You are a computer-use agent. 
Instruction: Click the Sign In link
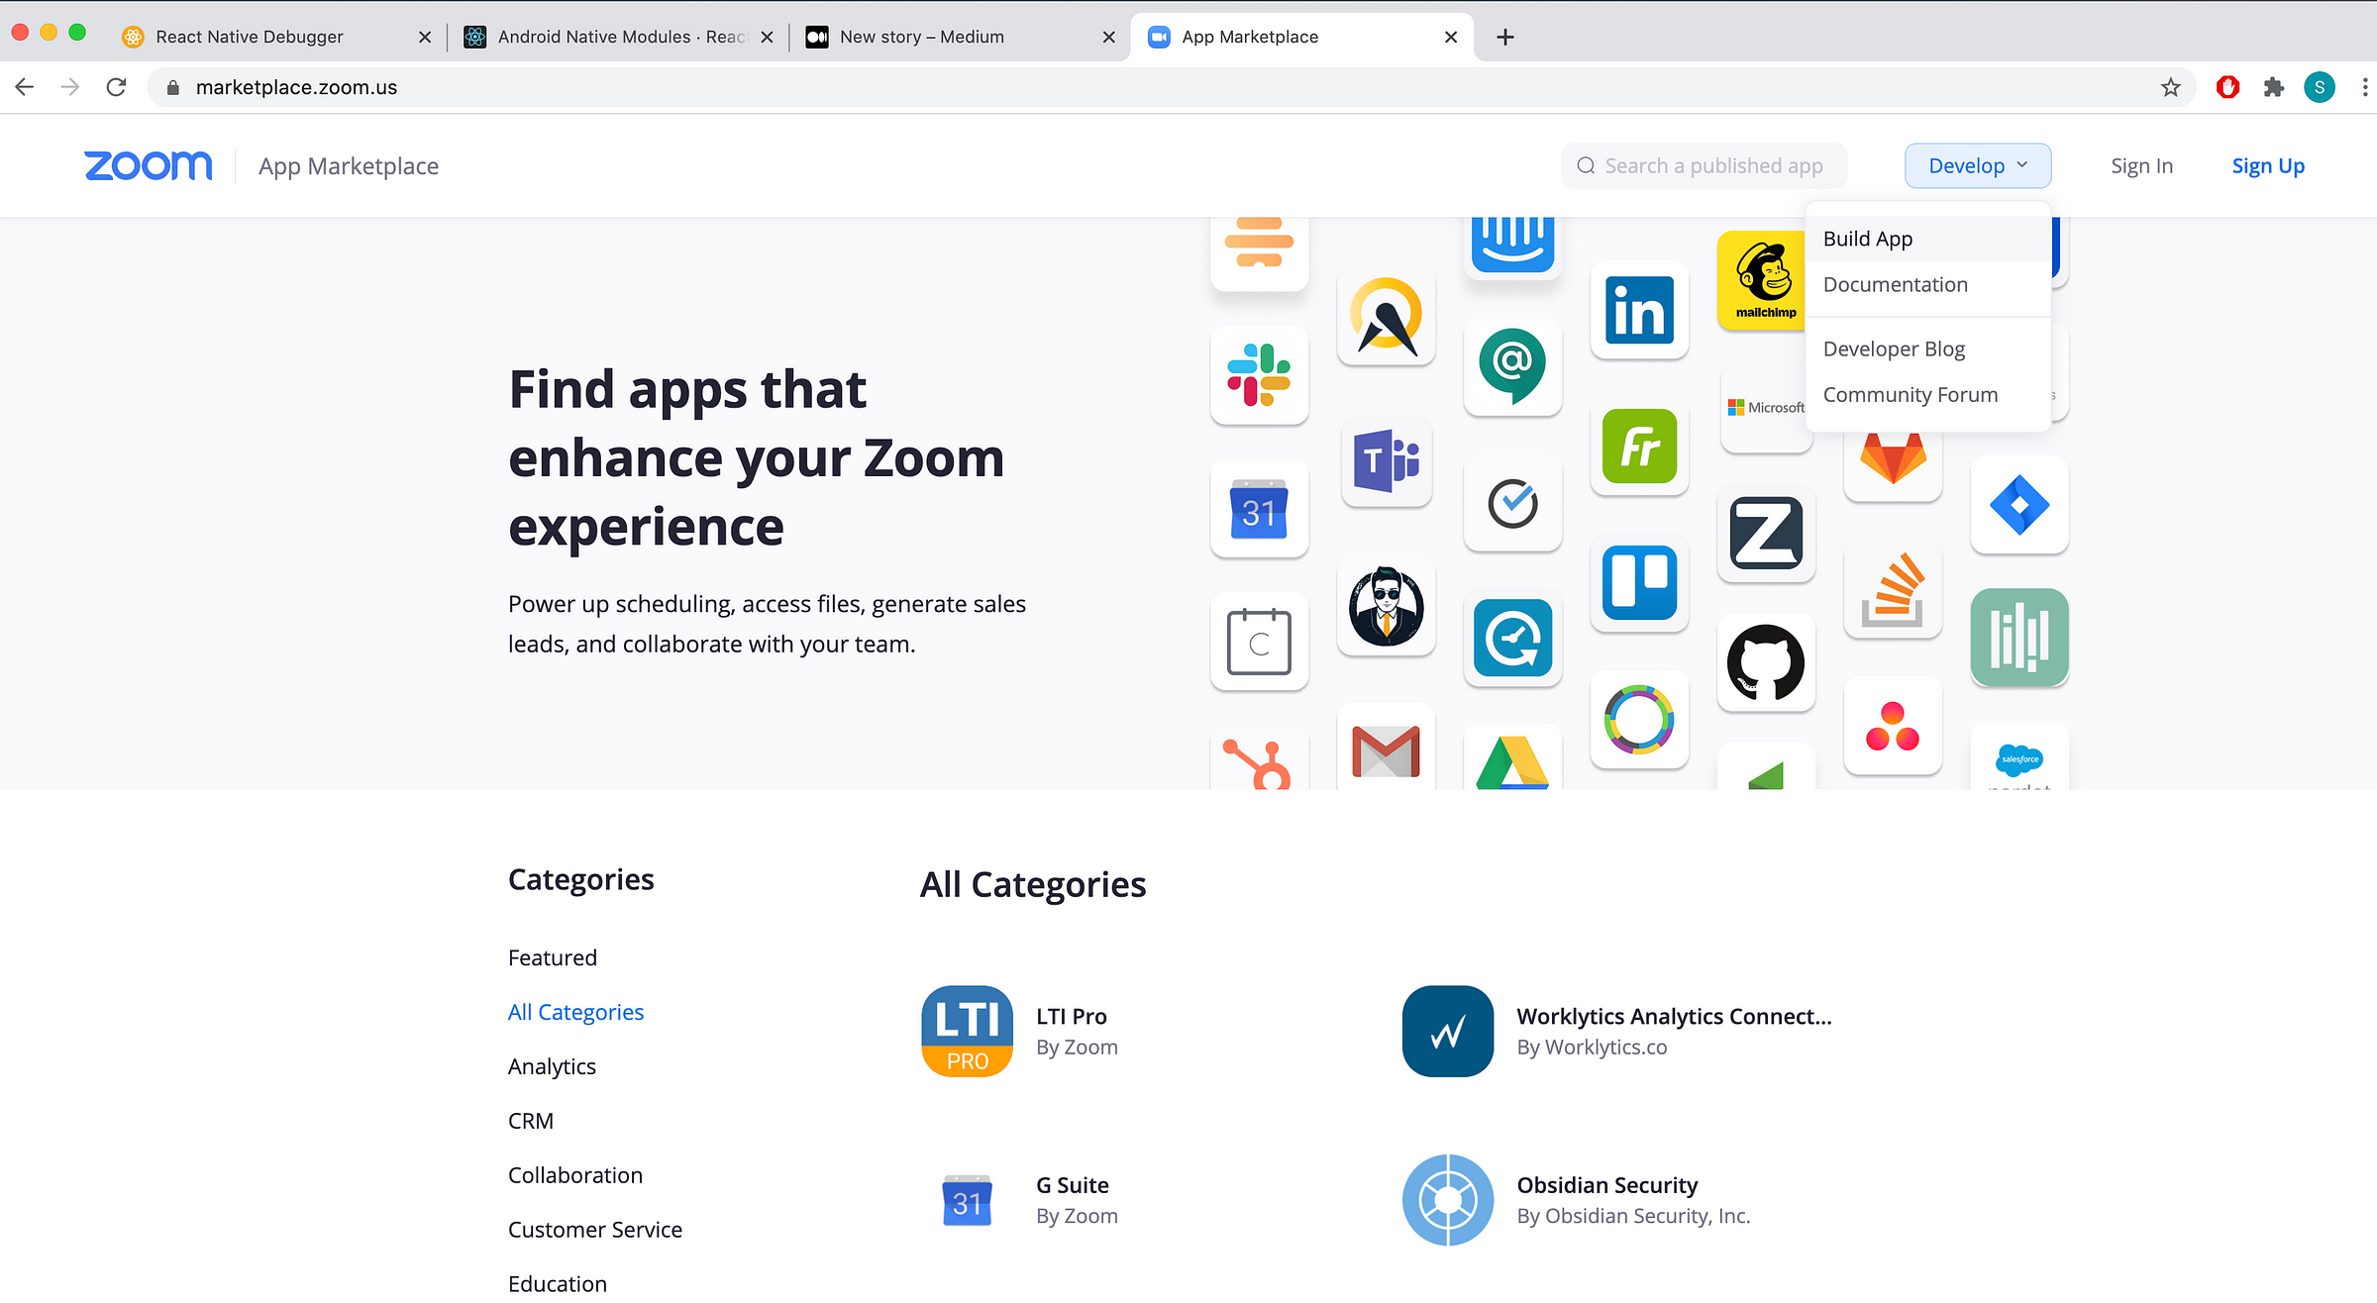(2140, 165)
